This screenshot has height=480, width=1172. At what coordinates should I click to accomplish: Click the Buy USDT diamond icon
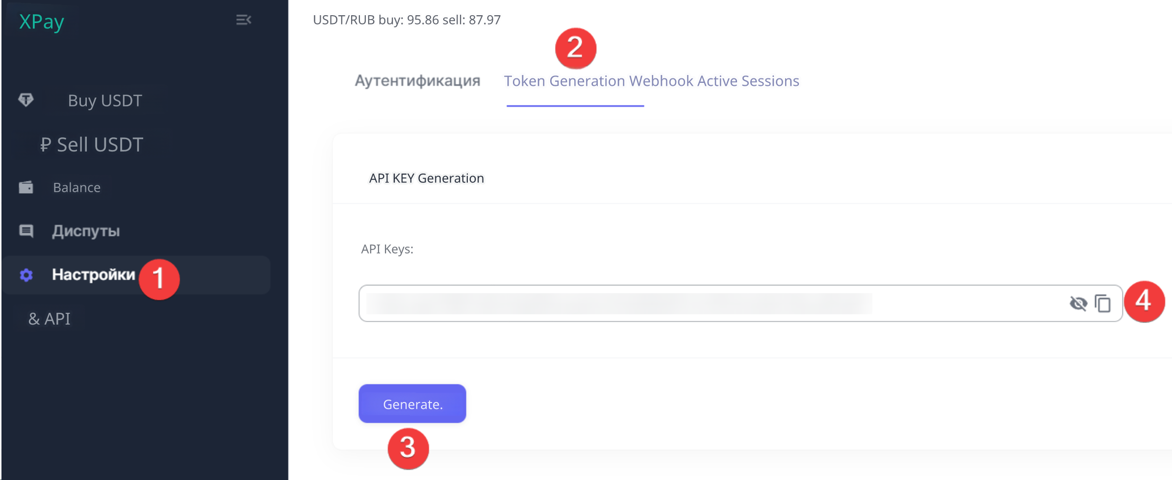point(26,100)
